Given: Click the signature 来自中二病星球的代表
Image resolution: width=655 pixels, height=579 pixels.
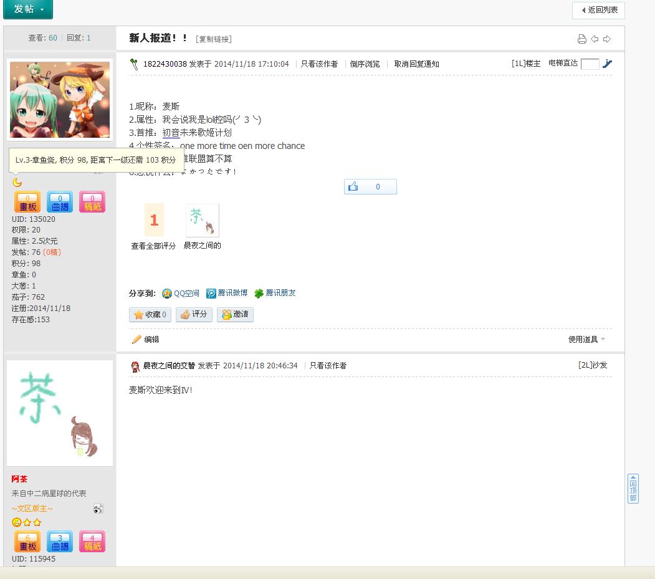Looking at the screenshot, I should 49,494.
